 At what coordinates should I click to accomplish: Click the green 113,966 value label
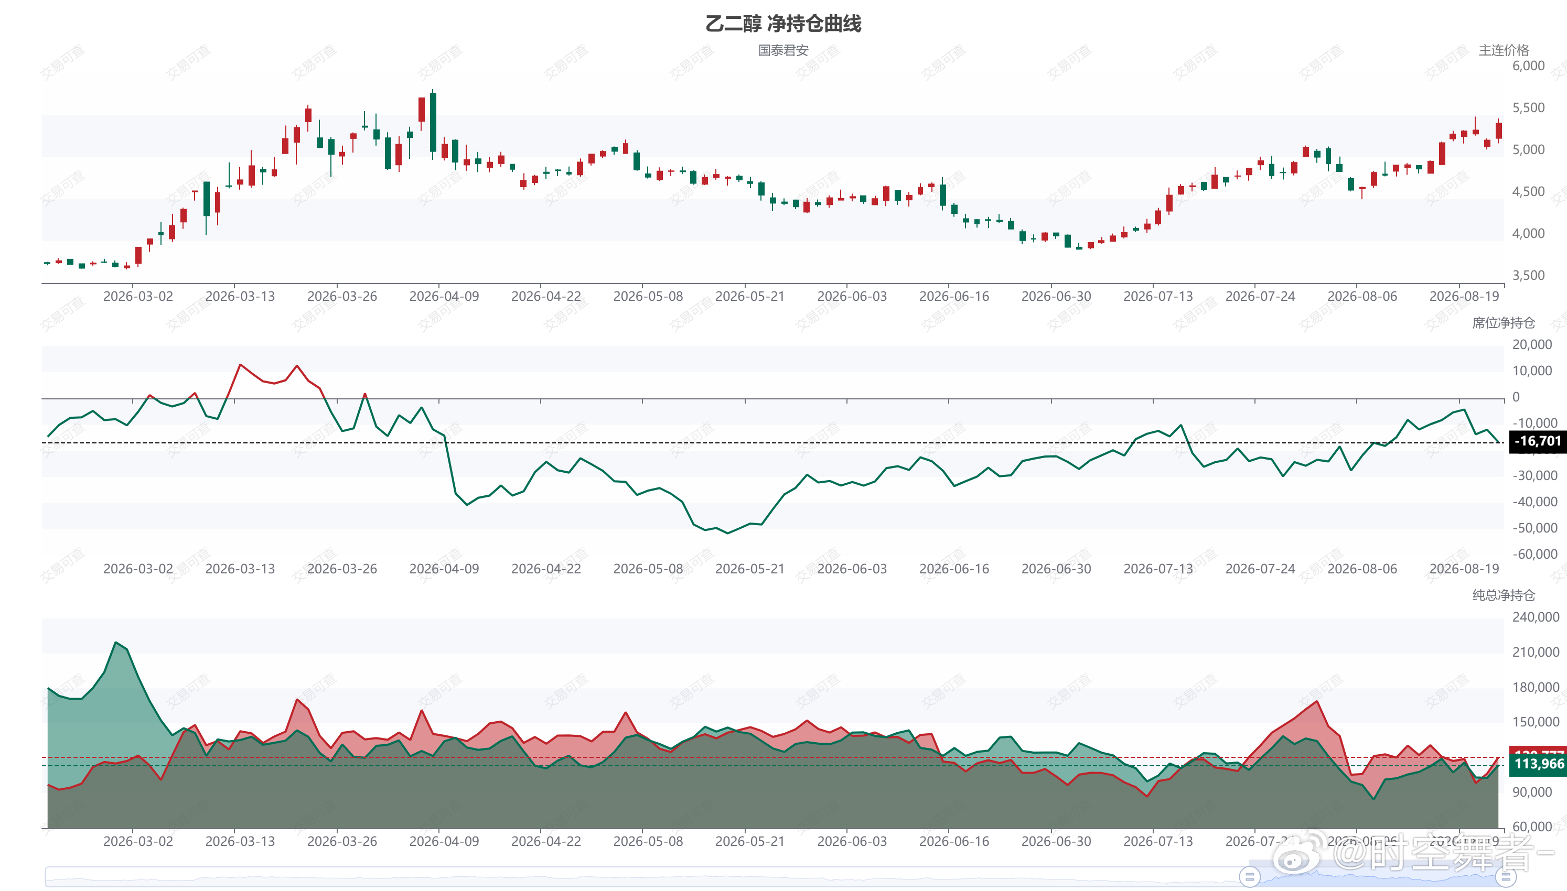(x=1538, y=764)
